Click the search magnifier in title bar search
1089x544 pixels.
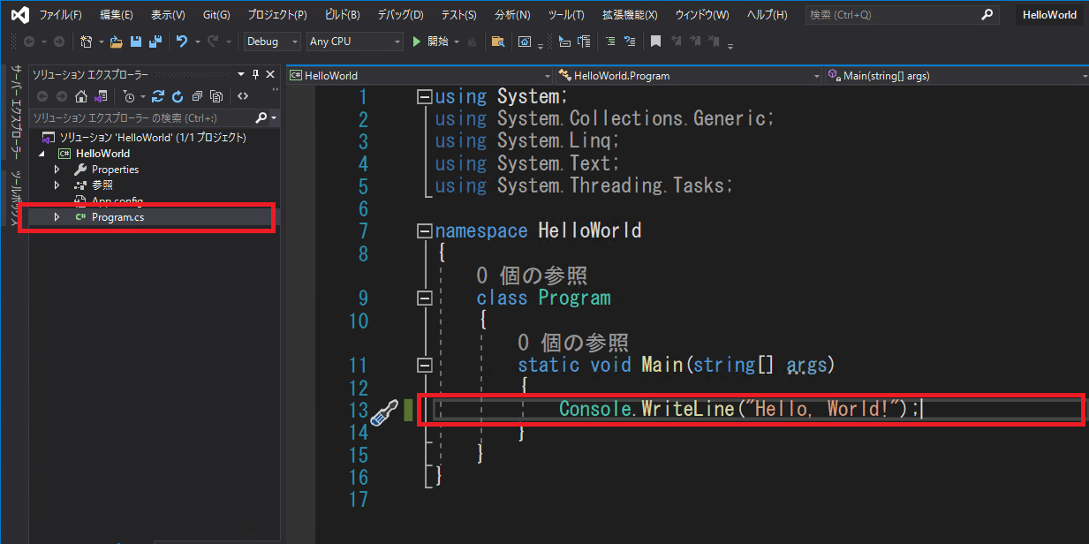point(987,15)
